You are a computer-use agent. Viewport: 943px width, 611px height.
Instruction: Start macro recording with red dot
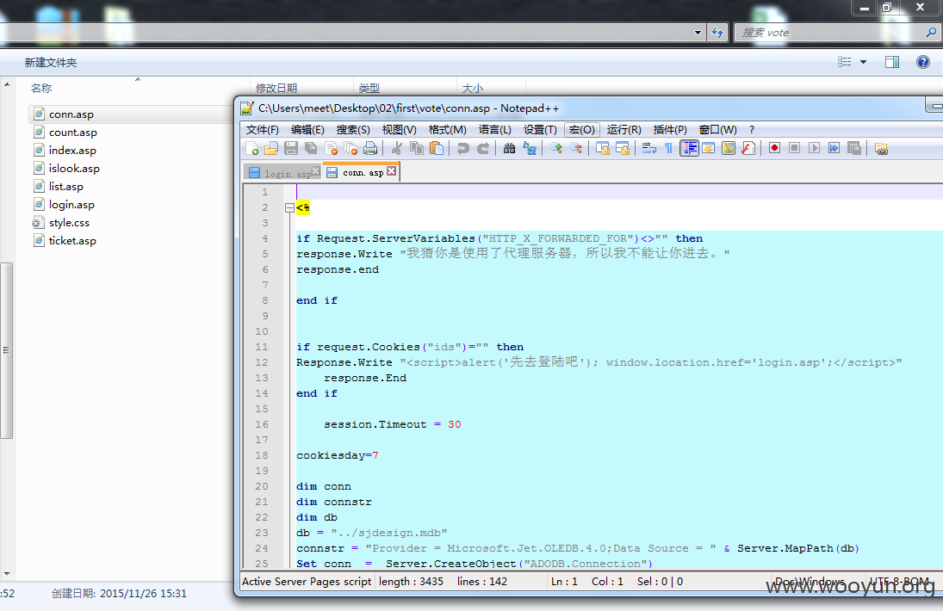coord(774,148)
